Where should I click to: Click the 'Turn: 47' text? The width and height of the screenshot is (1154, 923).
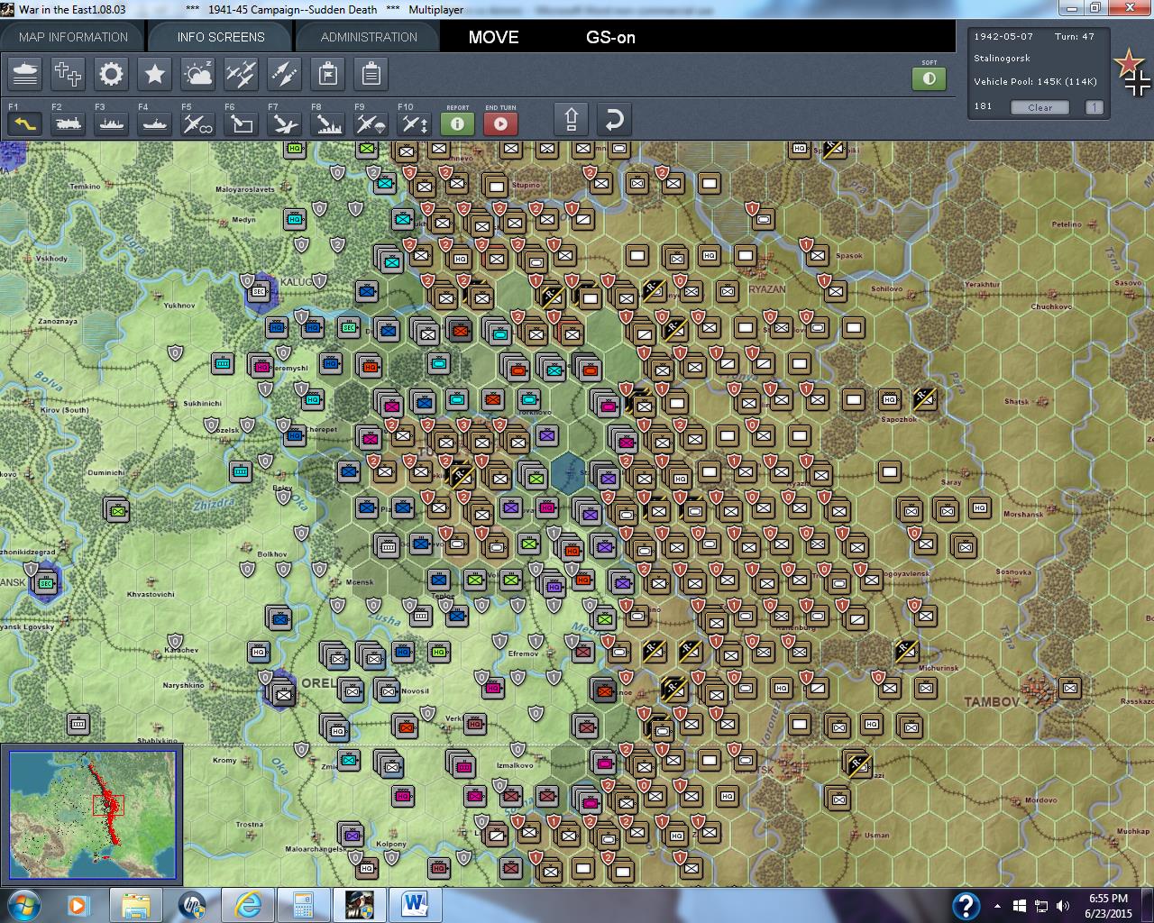pyautogui.click(x=1075, y=36)
